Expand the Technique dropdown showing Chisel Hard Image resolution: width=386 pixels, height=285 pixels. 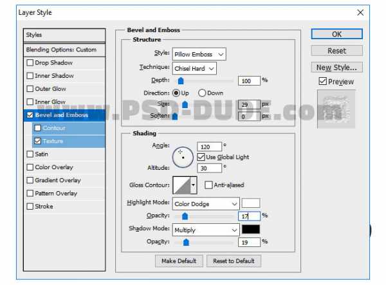194,68
